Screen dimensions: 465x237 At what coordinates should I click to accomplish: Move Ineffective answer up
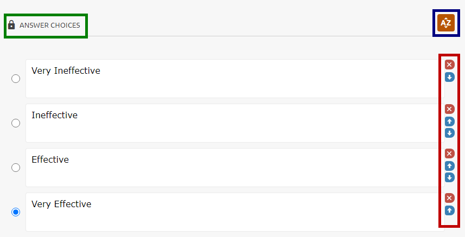(449, 121)
